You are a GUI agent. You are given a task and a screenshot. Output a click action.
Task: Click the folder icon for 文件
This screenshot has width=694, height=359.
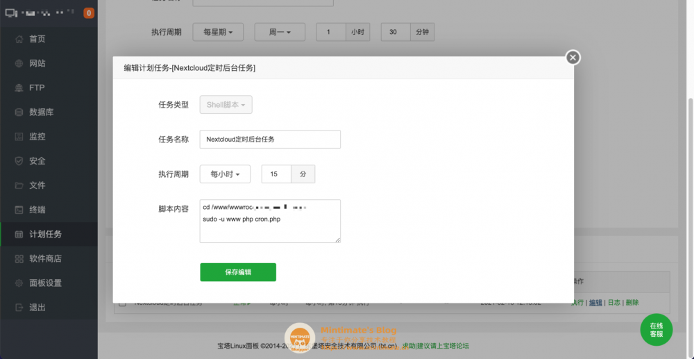tap(19, 185)
